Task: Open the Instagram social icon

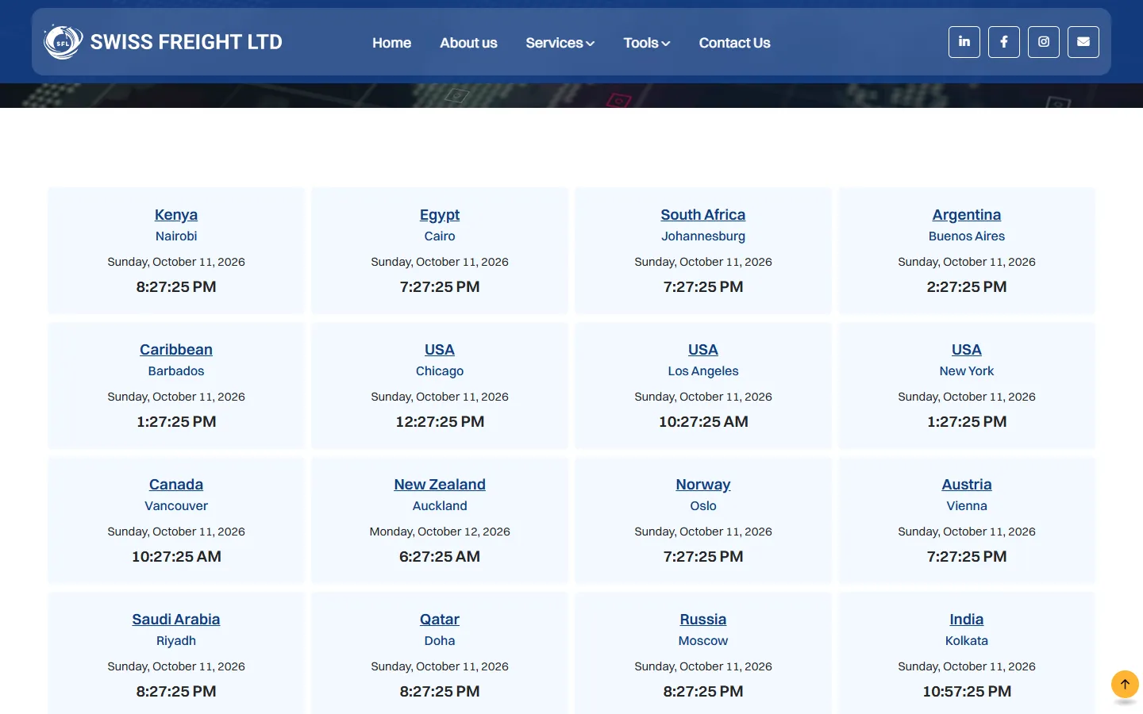Action: click(1044, 42)
